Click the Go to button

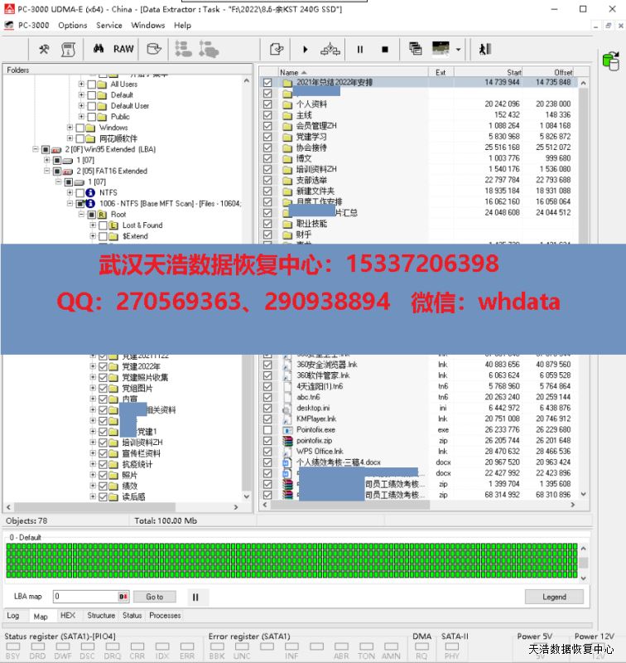pos(155,597)
